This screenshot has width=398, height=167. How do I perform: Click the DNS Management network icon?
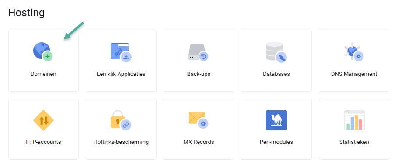(354, 51)
